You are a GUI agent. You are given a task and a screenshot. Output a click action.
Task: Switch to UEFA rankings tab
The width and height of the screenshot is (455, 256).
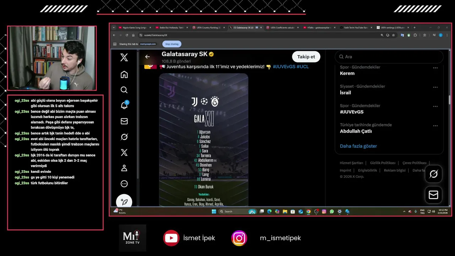coord(393,27)
